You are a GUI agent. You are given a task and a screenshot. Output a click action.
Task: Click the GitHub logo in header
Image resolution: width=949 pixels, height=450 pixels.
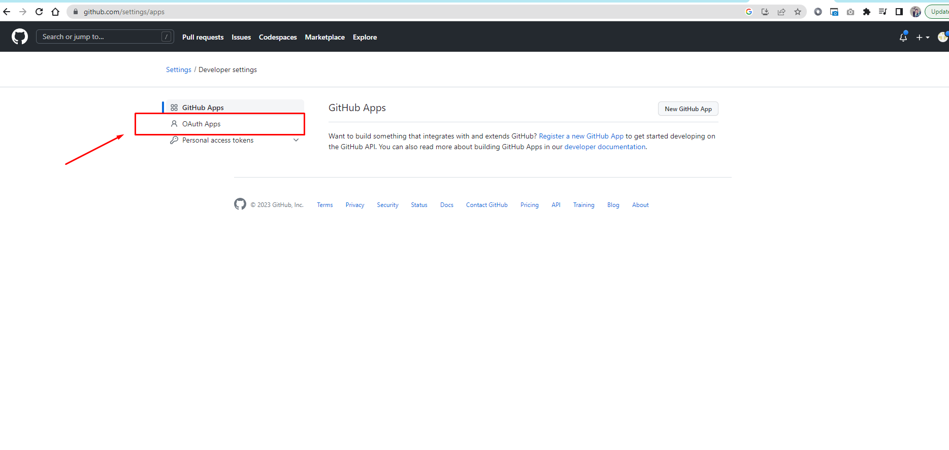pos(20,37)
